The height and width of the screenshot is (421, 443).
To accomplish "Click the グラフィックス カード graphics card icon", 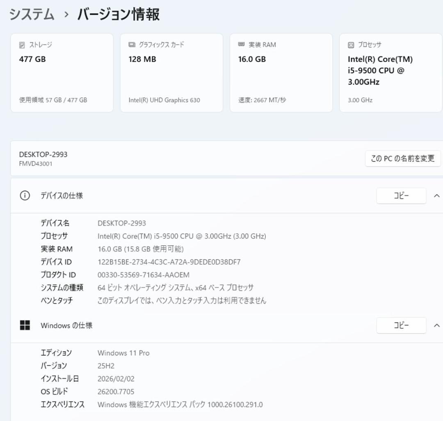I will [132, 45].
